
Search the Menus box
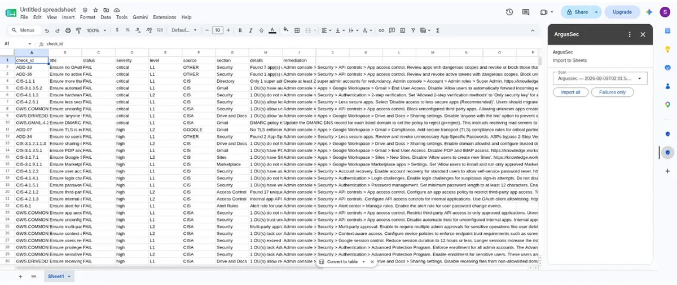[x=24, y=30]
